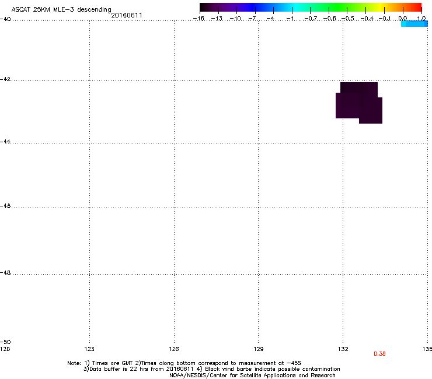
Task: Click the latitude label -48
Action: pyautogui.click(x=5, y=272)
